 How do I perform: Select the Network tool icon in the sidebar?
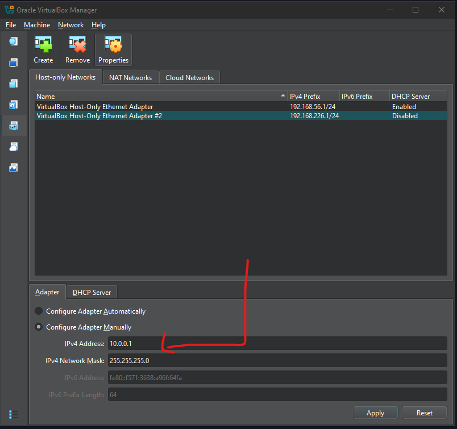(14, 126)
